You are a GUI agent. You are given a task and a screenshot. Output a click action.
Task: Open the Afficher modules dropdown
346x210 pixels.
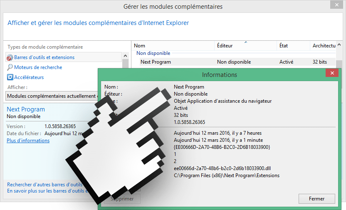point(52,96)
